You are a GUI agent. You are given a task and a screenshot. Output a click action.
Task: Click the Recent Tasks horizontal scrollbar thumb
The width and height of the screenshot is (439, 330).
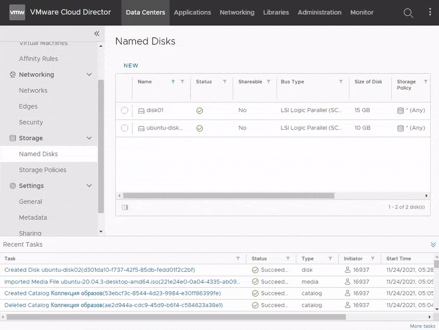coord(176,317)
